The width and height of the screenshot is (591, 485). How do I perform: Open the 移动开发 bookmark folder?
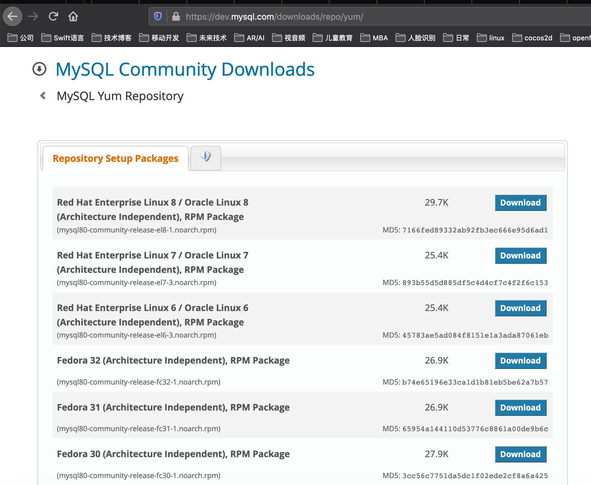click(x=159, y=38)
